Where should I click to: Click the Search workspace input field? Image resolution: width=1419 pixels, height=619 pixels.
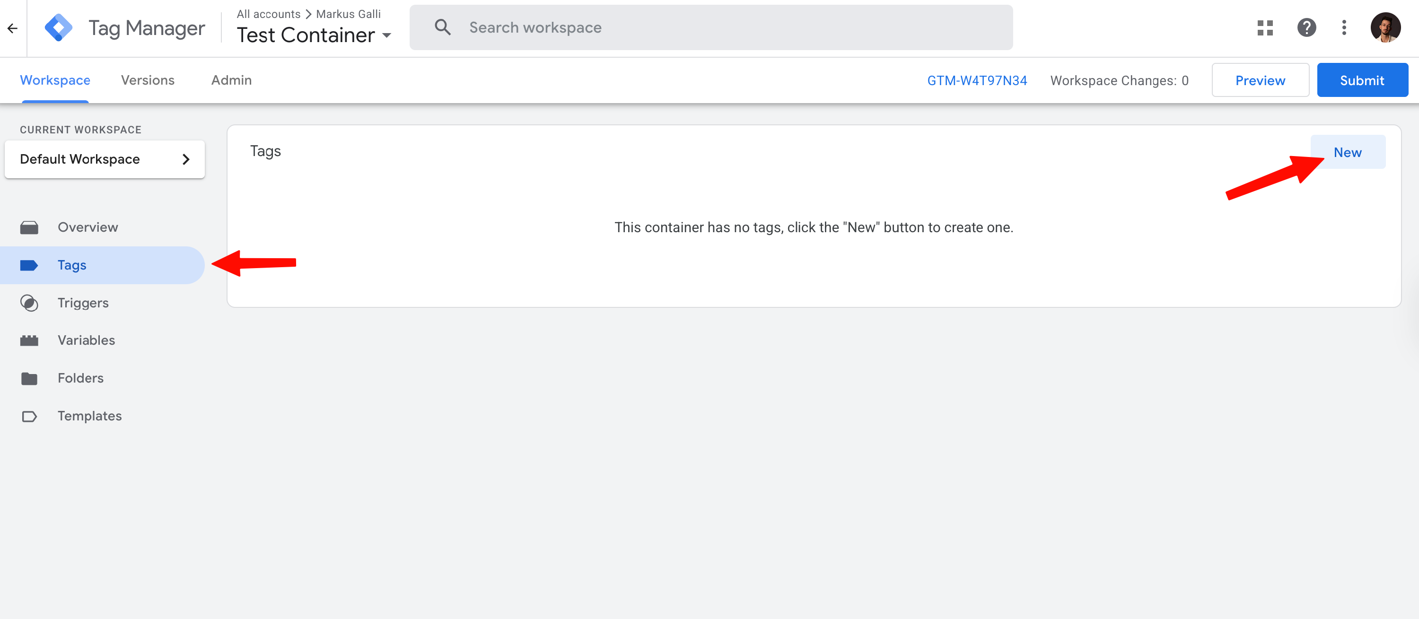pyautogui.click(x=710, y=27)
